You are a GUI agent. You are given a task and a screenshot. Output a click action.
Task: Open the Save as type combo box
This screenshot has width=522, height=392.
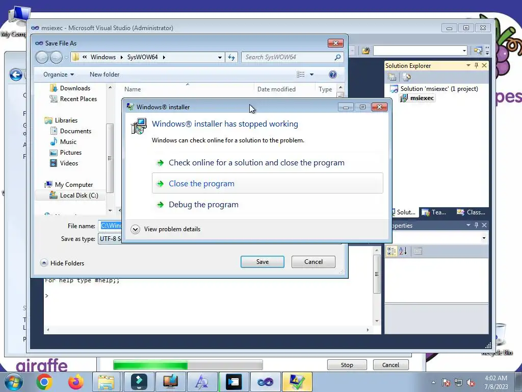tap(110, 239)
